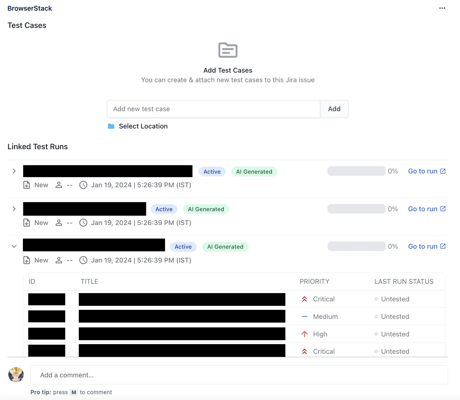The image size is (460, 400).
Task: Click the Add new test case field
Action: [213, 109]
